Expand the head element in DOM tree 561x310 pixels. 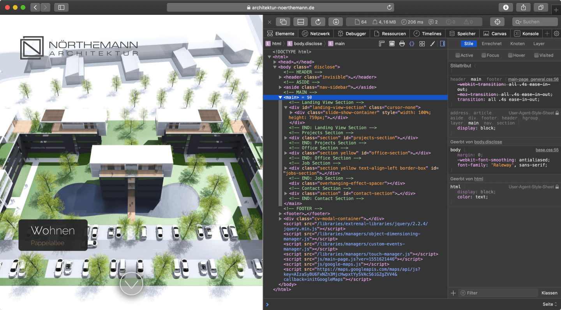tap(275, 62)
